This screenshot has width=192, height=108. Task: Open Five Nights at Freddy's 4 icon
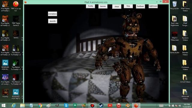tap(5, 50)
